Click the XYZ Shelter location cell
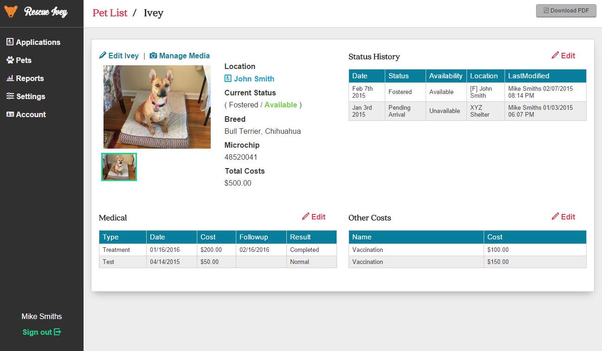 485,111
